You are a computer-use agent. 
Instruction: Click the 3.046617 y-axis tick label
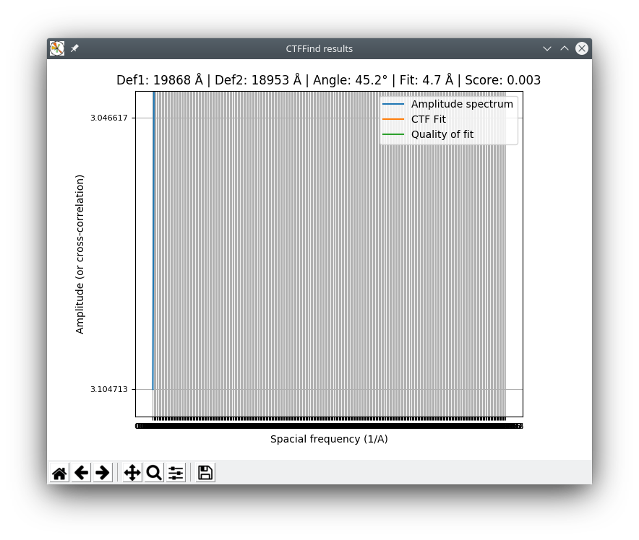tap(109, 118)
